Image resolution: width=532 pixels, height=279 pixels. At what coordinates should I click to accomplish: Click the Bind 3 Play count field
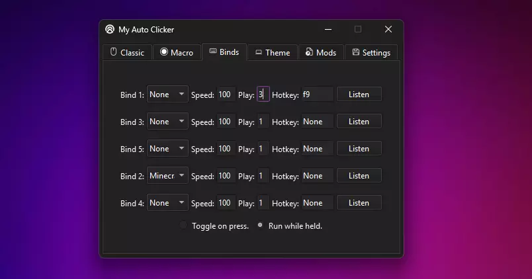[263, 122]
